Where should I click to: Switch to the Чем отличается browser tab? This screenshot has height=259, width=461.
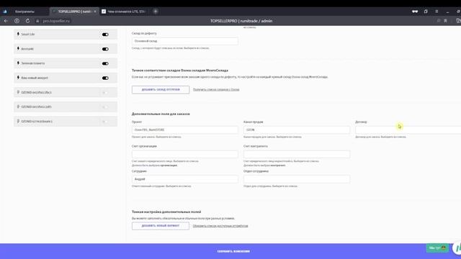pos(125,12)
